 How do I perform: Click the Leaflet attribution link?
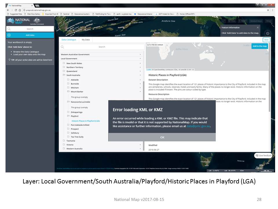[x=149, y=70]
